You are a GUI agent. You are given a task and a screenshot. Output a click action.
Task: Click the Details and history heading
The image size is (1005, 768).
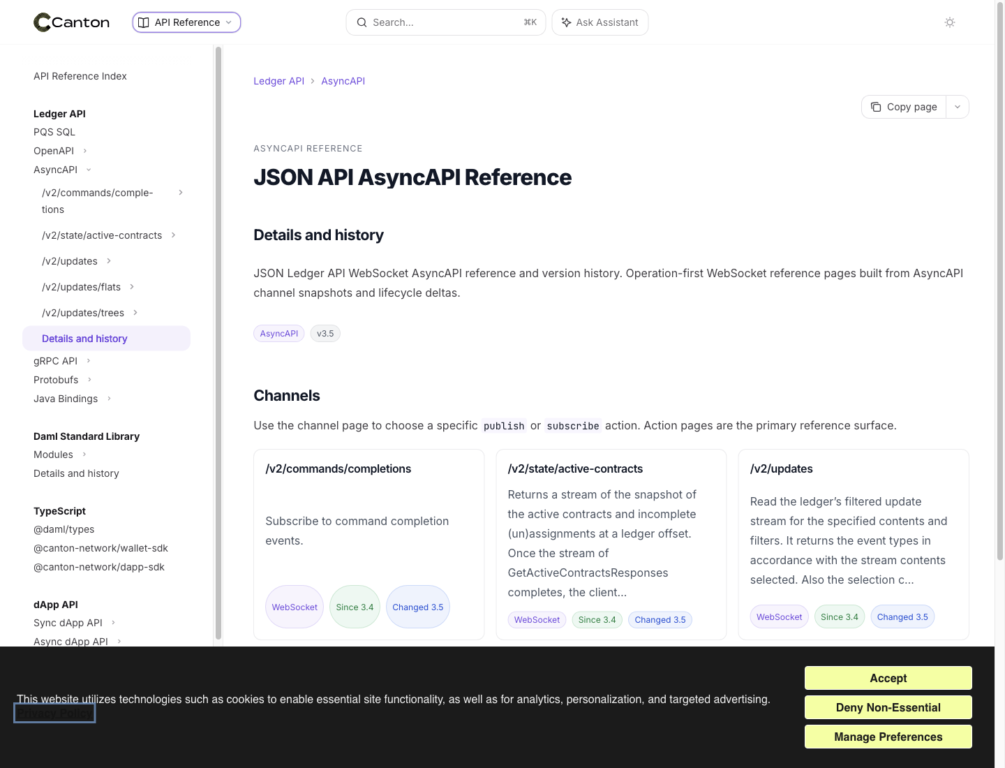318,235
